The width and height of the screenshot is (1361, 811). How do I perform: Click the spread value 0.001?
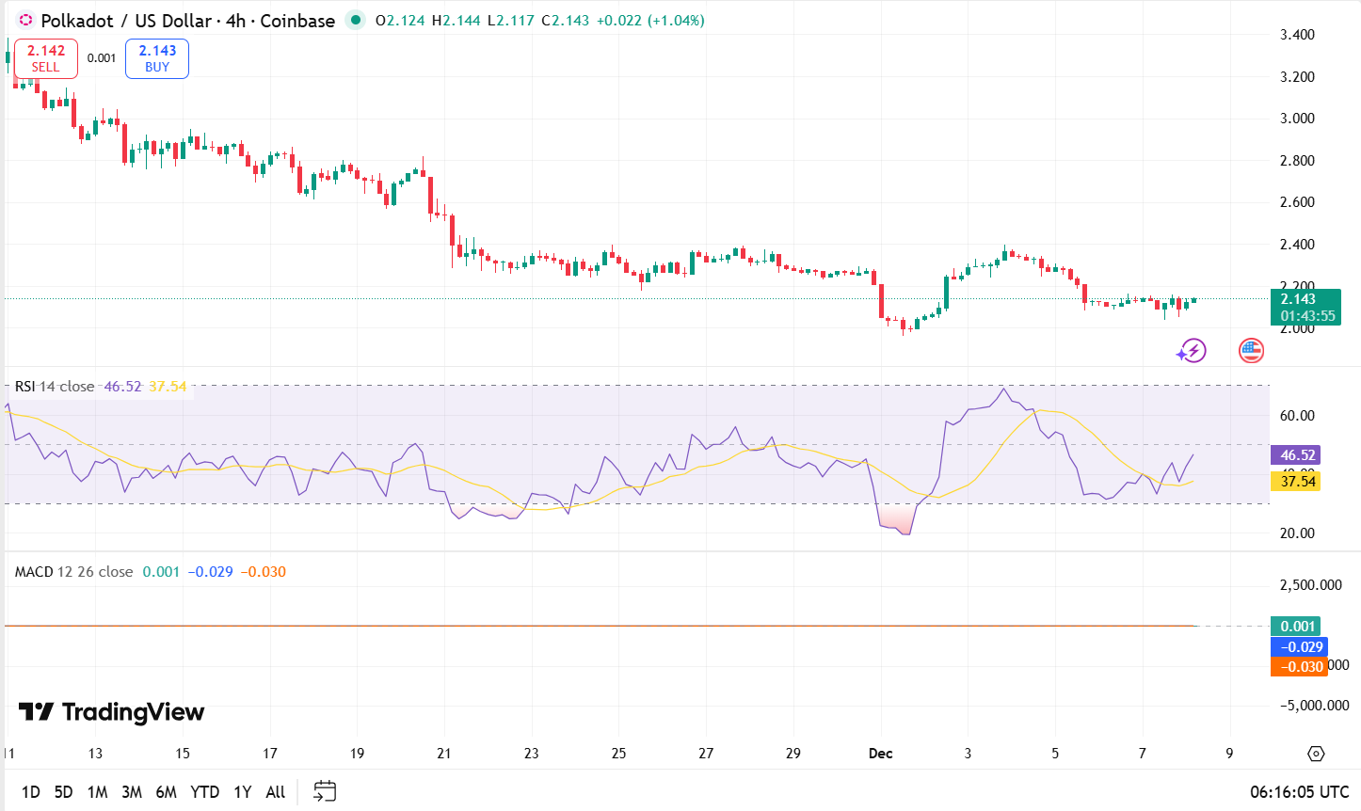click(102, 58)
